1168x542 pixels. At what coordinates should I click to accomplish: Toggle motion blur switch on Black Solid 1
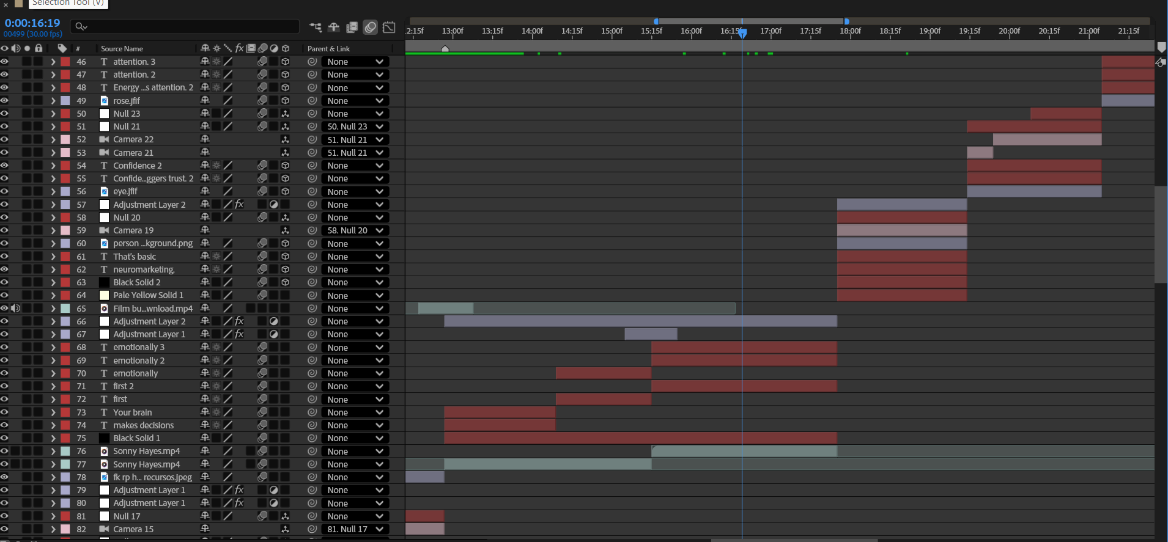click(x=262, y=438)
